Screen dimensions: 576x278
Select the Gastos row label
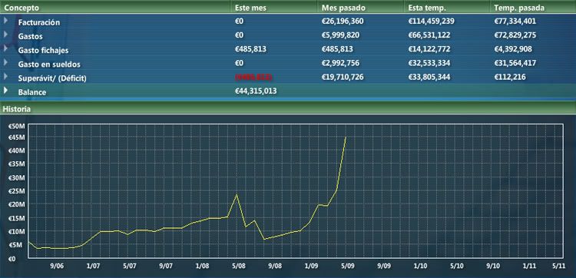pos(30,36)
